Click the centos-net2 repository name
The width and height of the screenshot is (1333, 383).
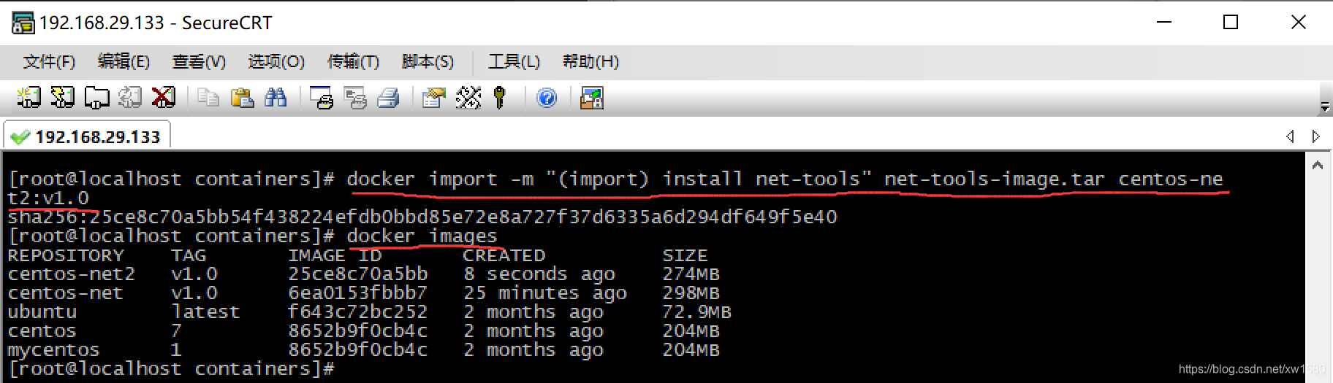coord(72,274)
